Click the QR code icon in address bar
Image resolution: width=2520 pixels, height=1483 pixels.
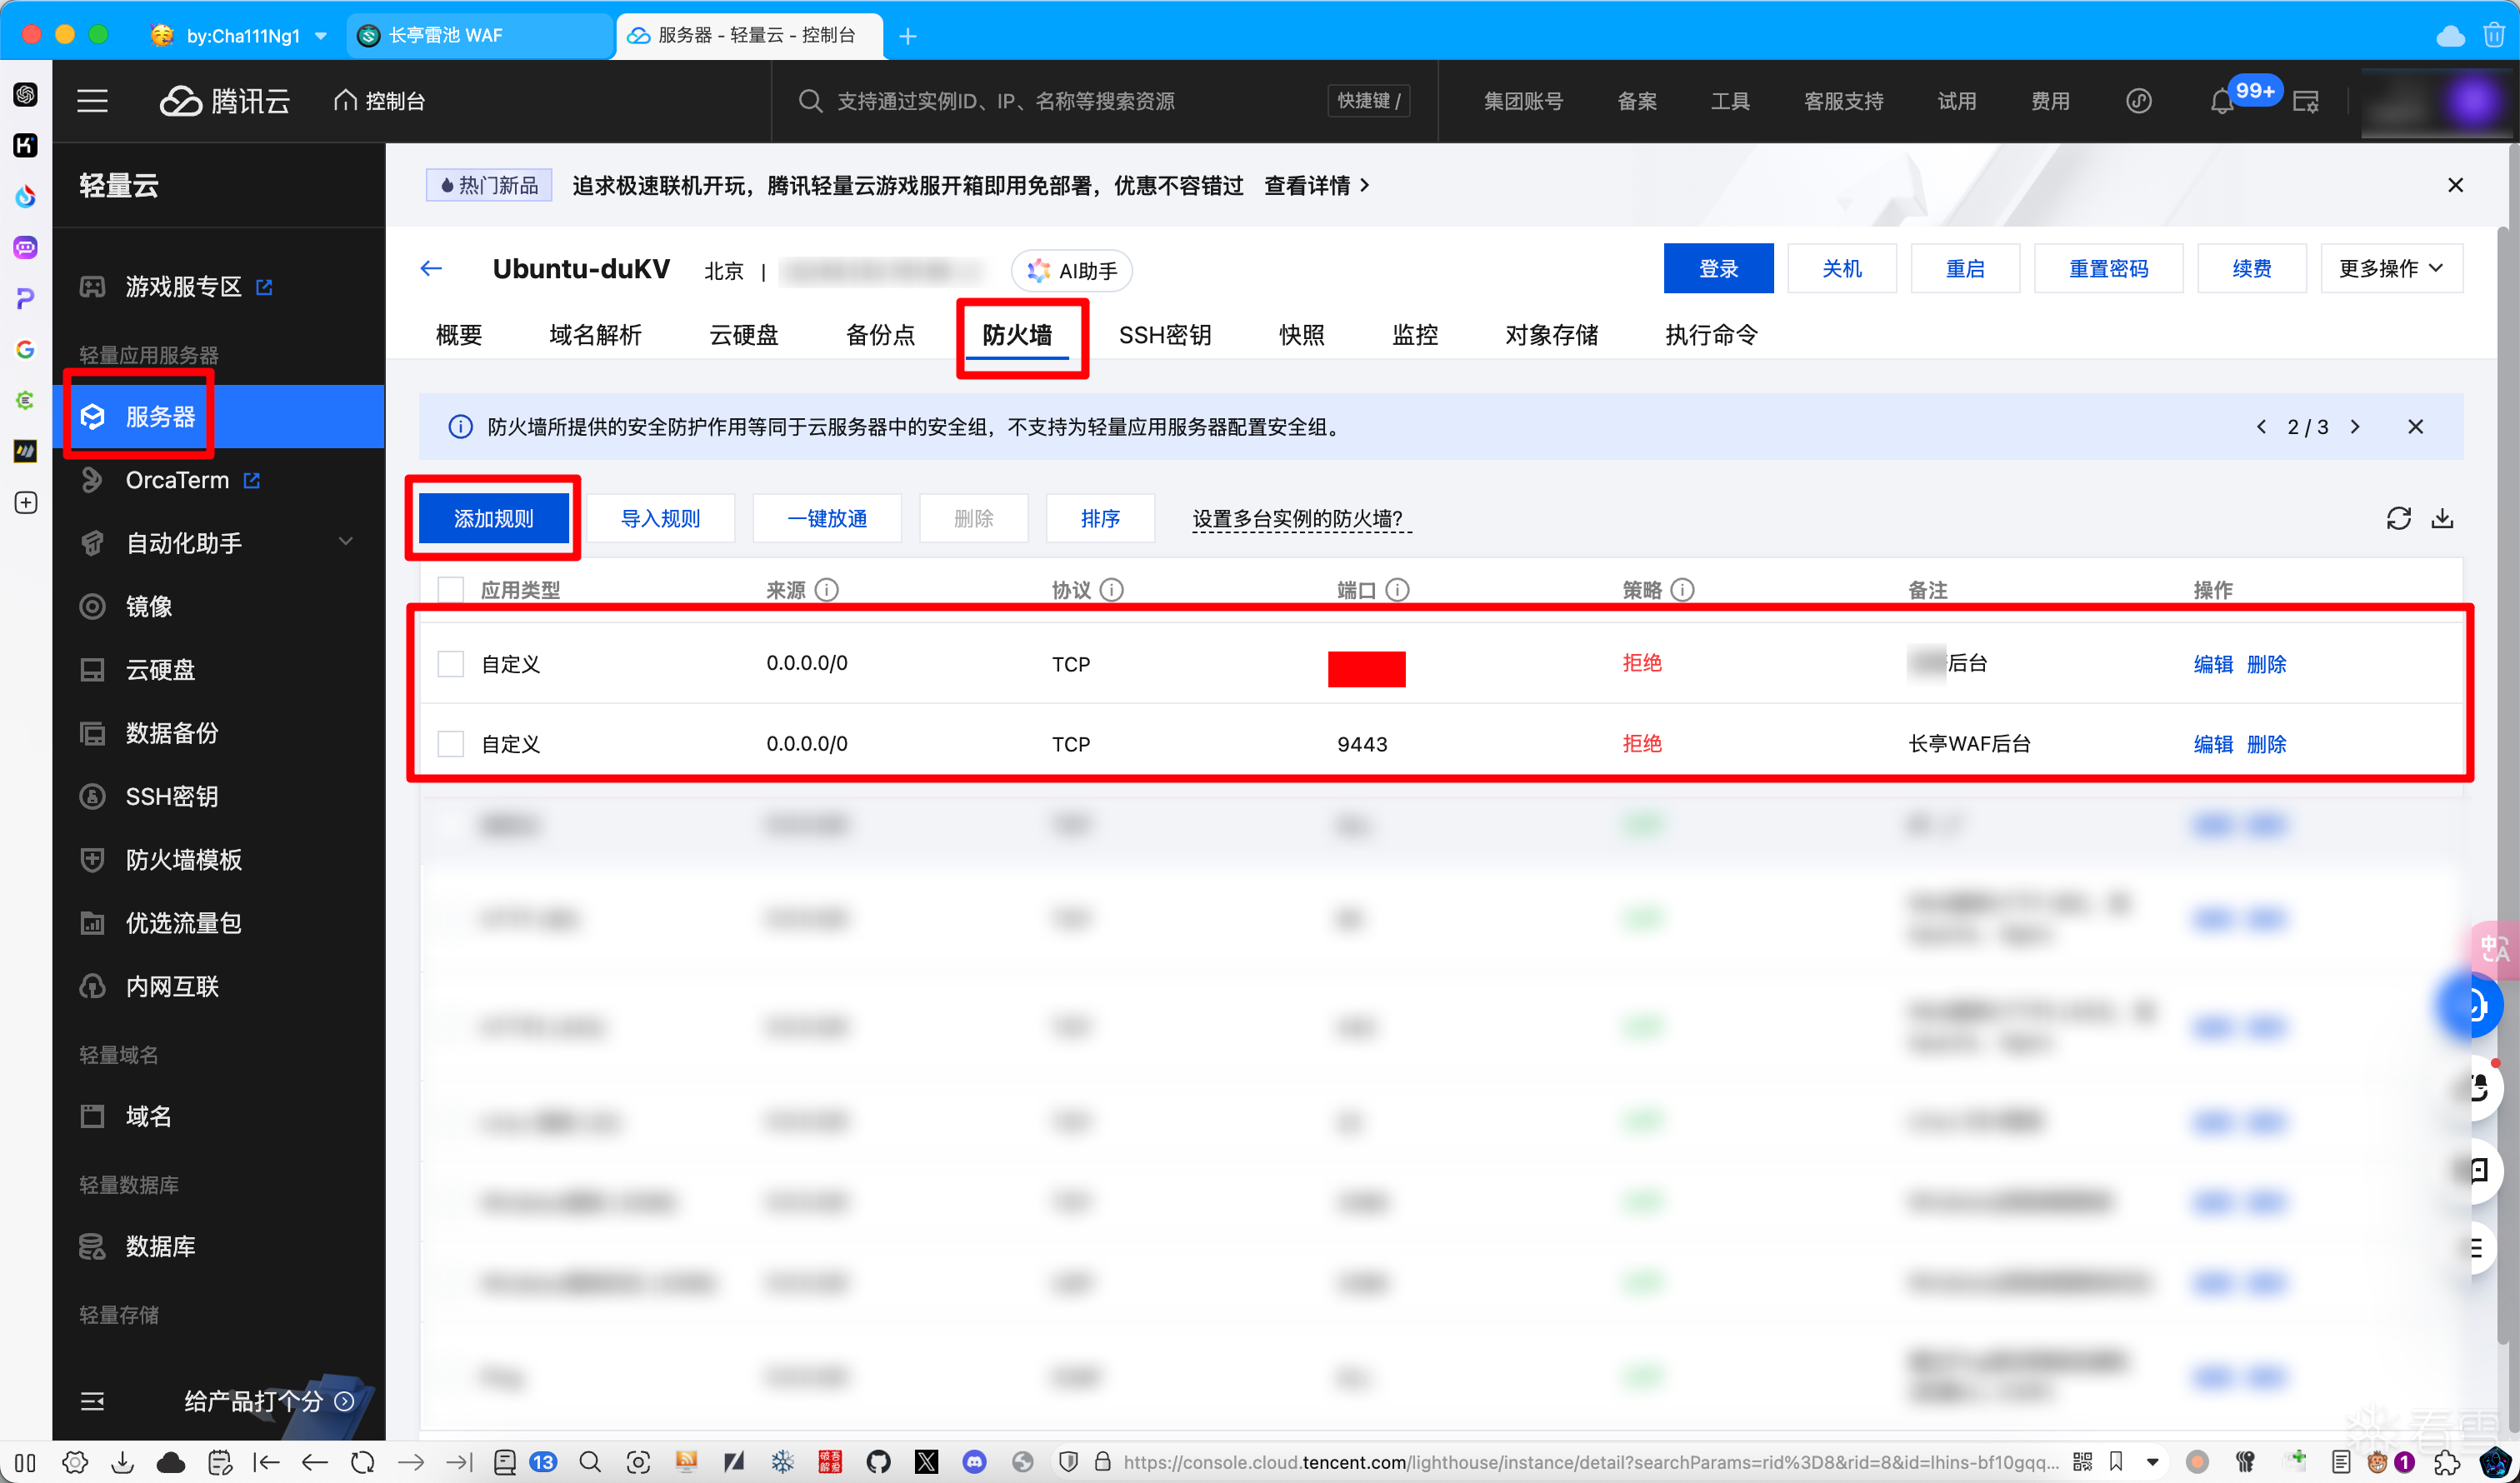point(2083,1461)
